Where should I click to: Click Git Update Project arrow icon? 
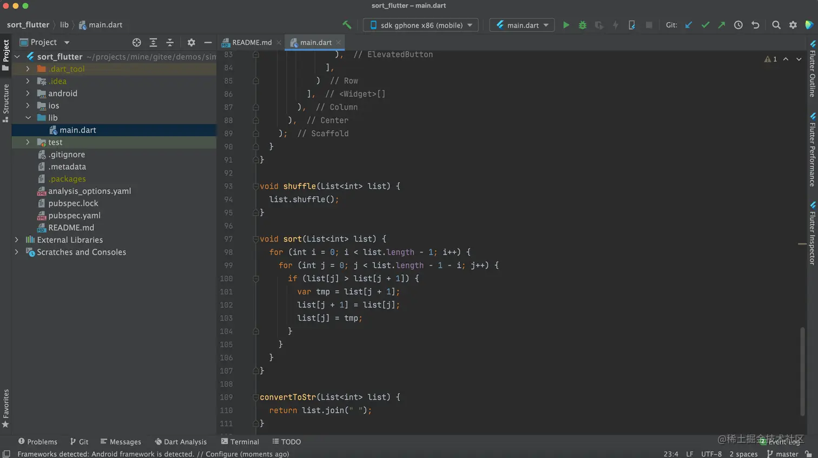(x=689, y=25)
